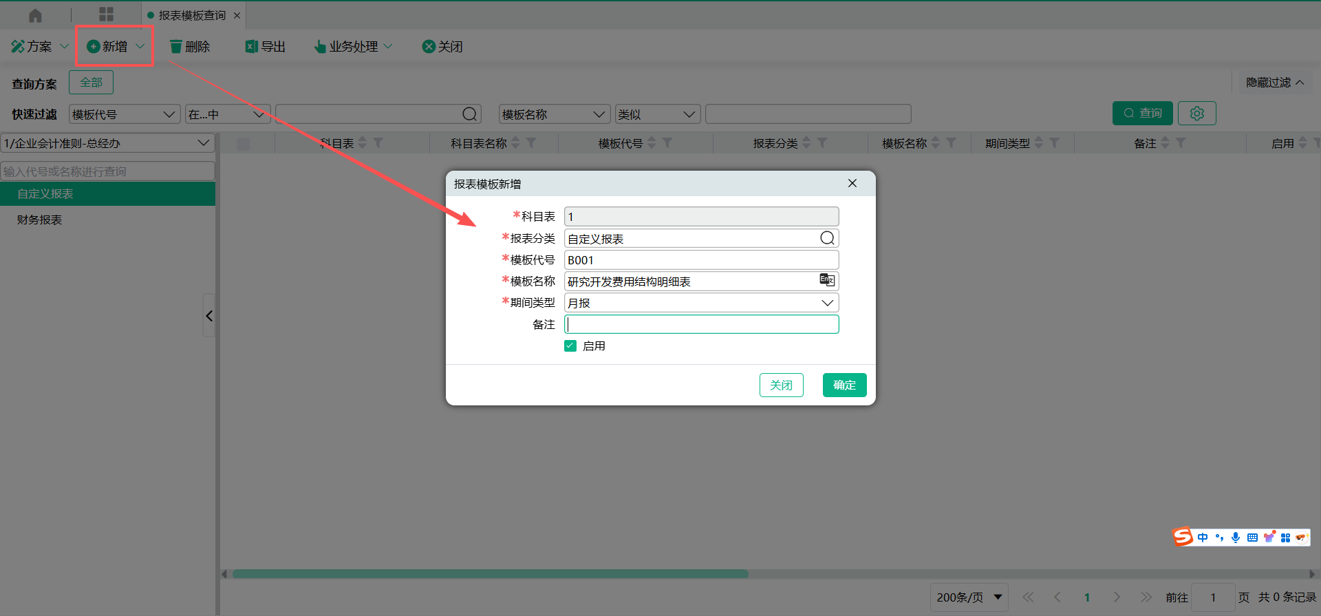Open the gear settings next to 查询

tap(1196, 114)
